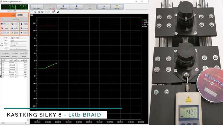This screenshot has width=223, height=125.
Task: Click the zero button
Action: pyautogui.click(x=24, y=33)
